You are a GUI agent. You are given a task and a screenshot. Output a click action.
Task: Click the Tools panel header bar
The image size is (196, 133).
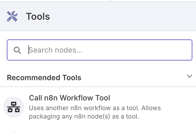(98, 16)
